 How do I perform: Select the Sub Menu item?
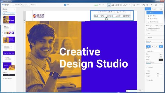pos(155,16)
